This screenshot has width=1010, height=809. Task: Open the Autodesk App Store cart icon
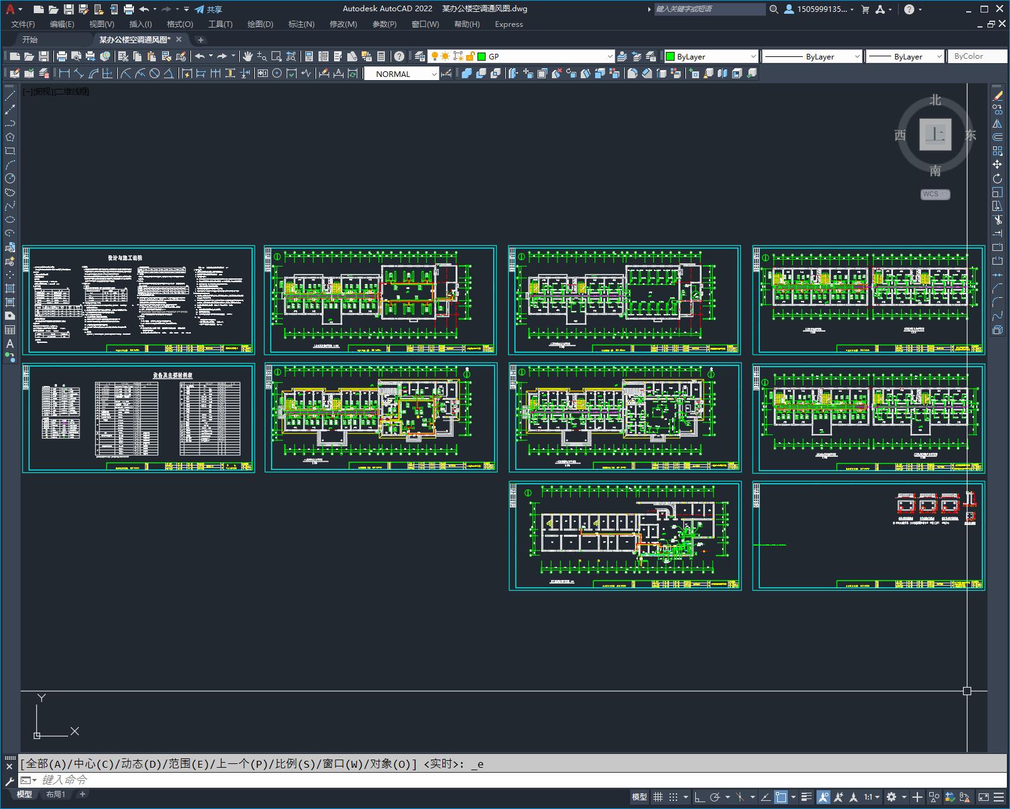[x=865, y=9]
